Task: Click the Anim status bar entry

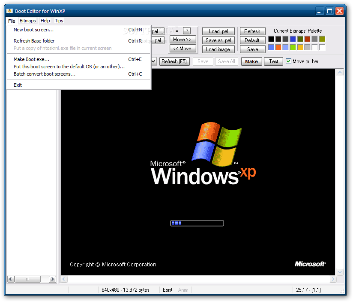Action: pyautogui.click(x=183, y=290)
